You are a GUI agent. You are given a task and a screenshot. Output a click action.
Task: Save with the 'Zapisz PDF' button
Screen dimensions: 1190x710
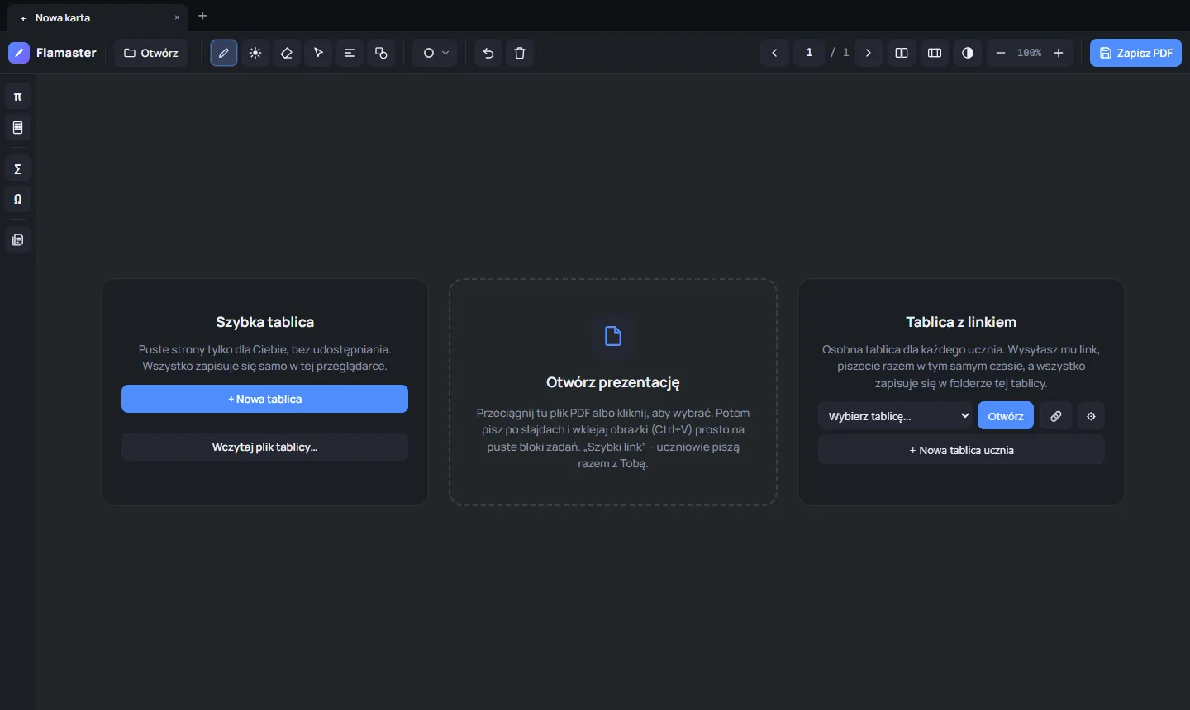pyautogui.click(x=1135, y=53)
